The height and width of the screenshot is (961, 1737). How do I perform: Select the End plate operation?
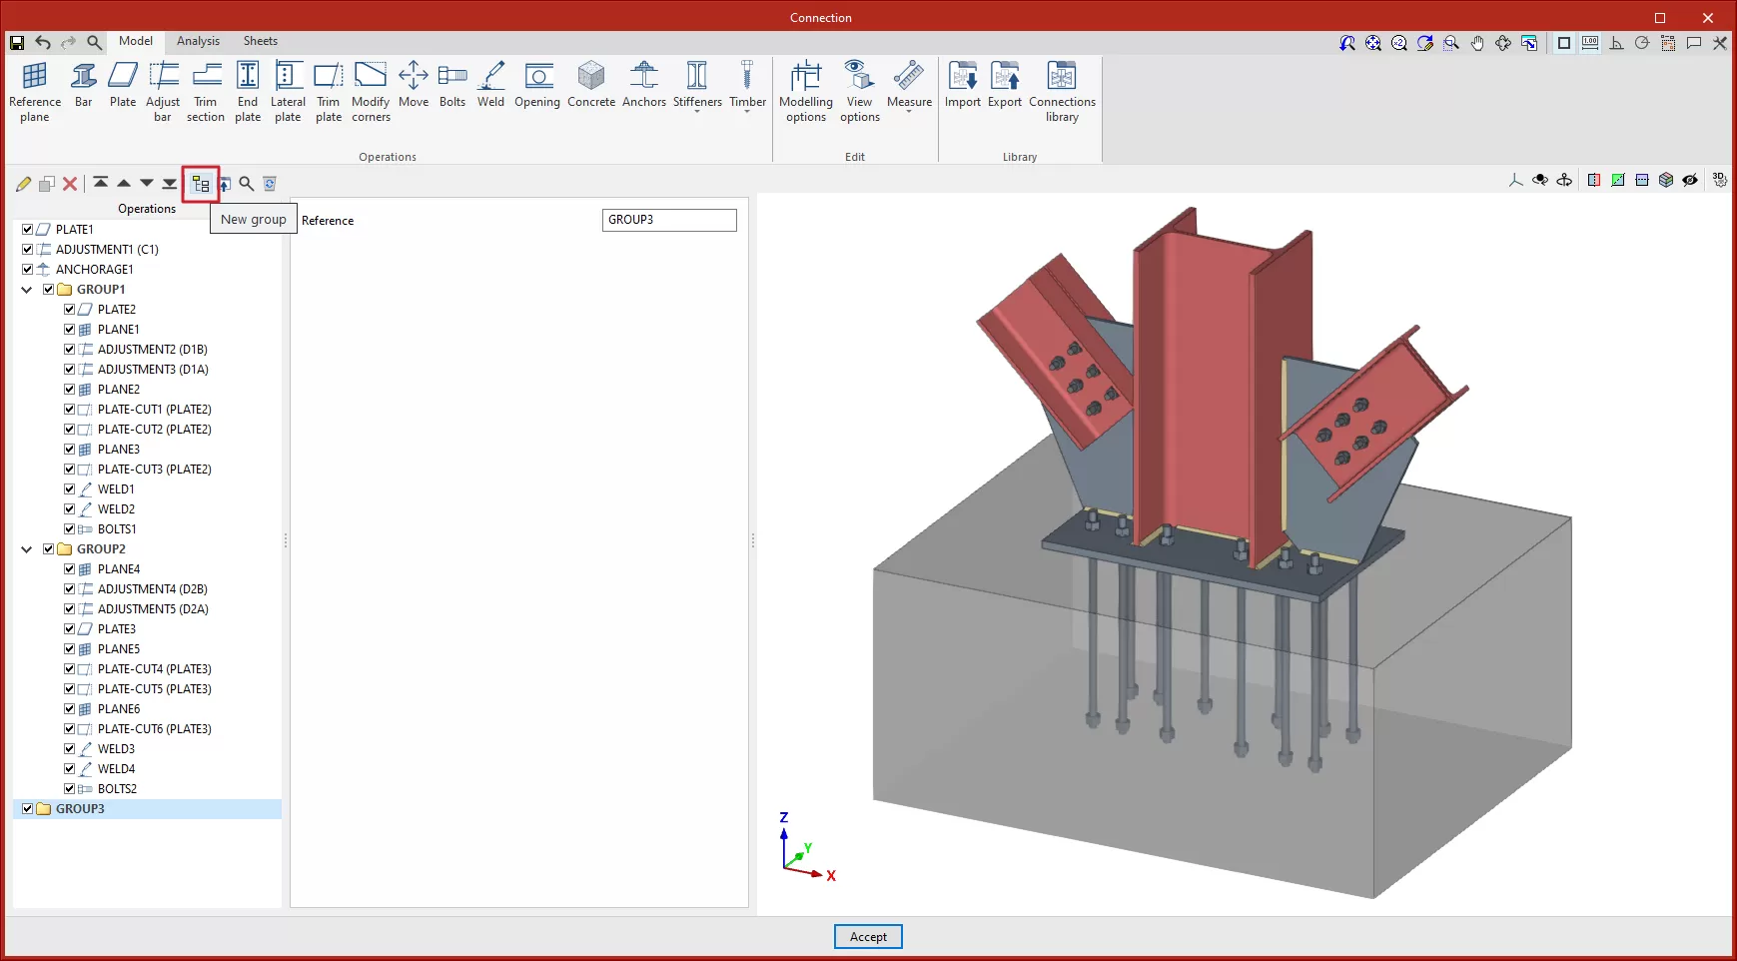tap(248, 90)
